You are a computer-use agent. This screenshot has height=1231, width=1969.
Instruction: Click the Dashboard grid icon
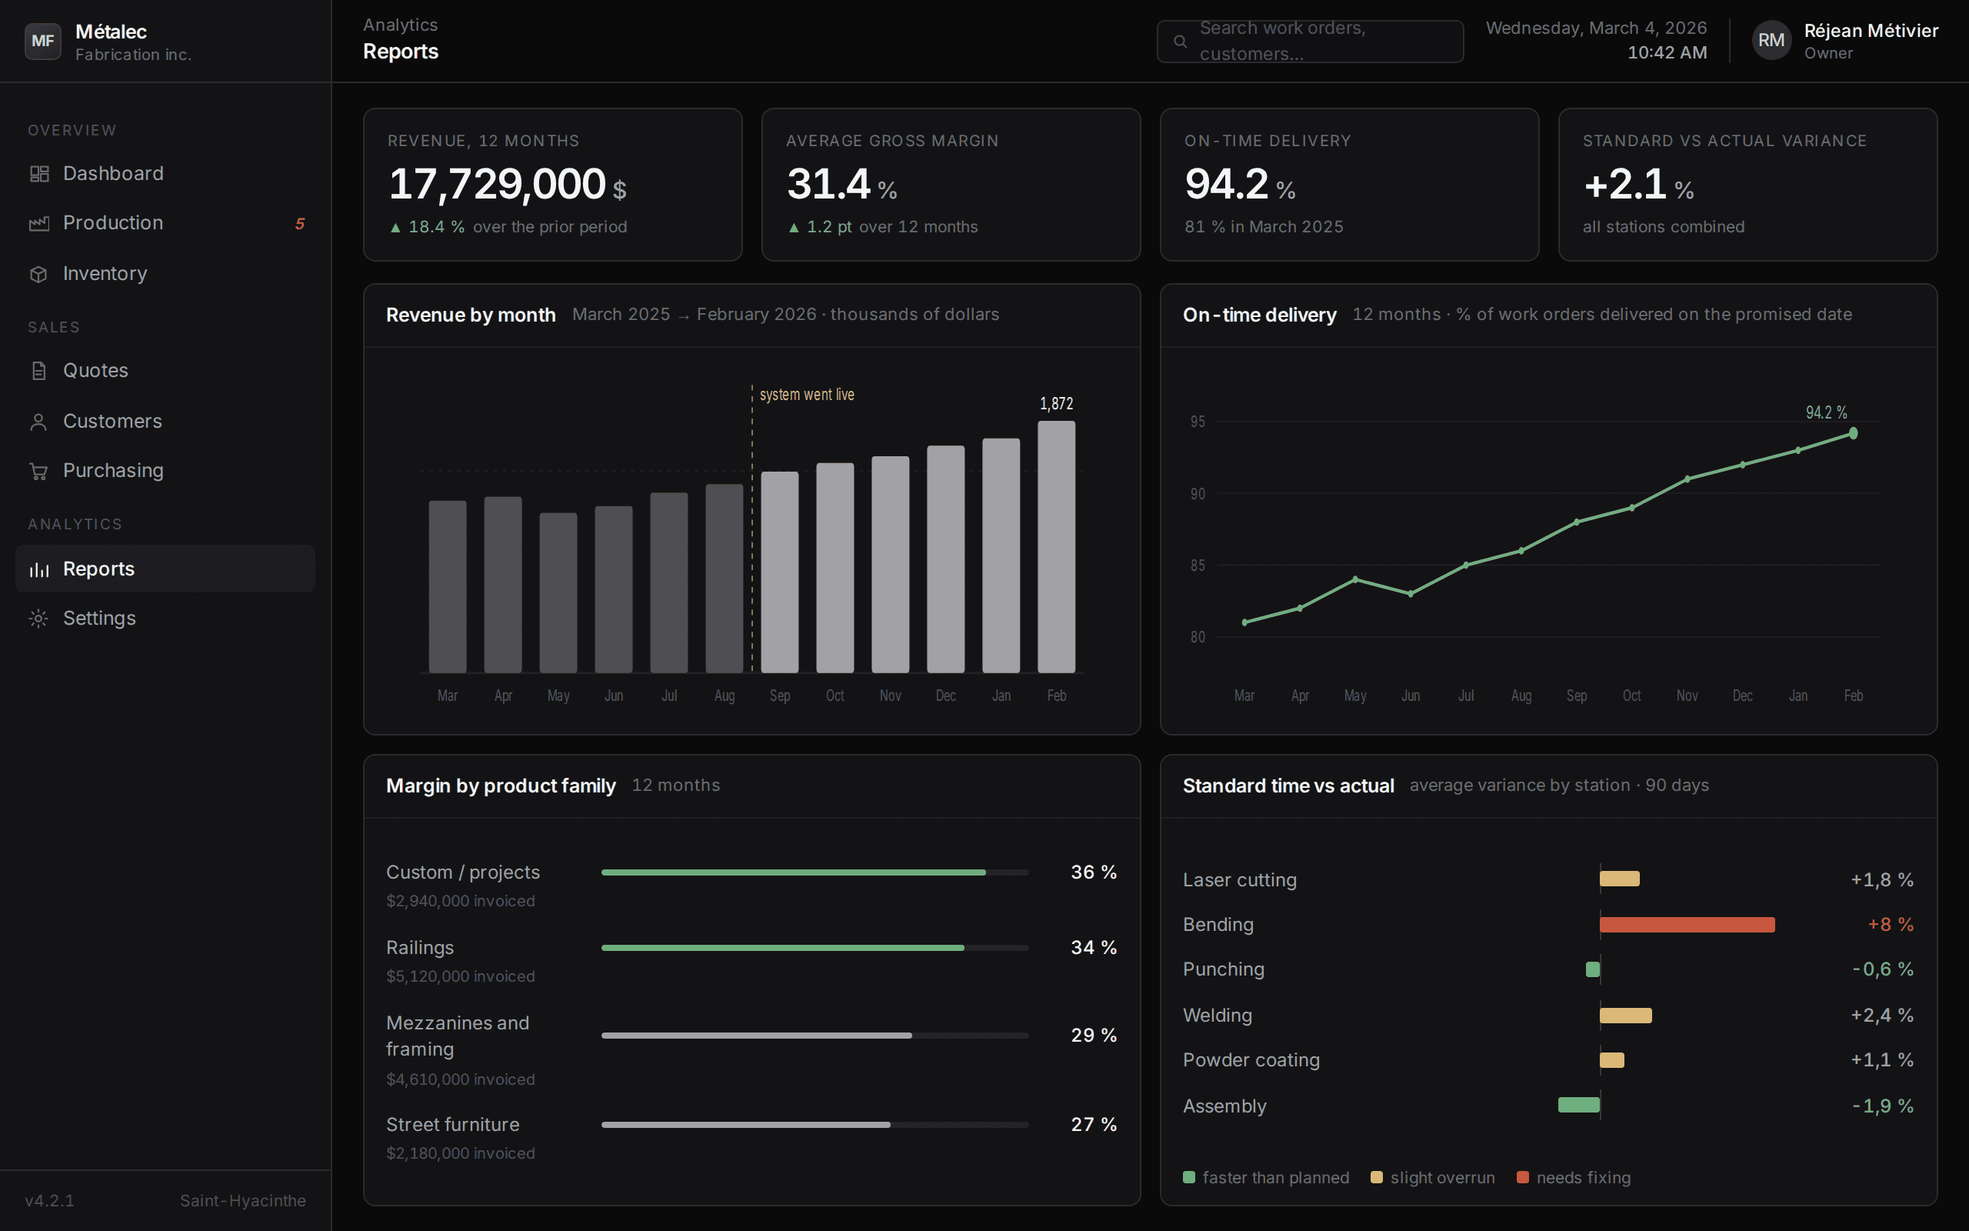pyautogui.click(x=38, y=173)
